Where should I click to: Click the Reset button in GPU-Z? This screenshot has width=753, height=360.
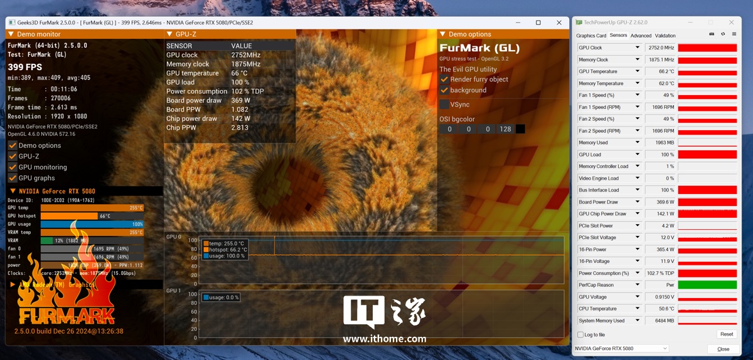point(727,334)
